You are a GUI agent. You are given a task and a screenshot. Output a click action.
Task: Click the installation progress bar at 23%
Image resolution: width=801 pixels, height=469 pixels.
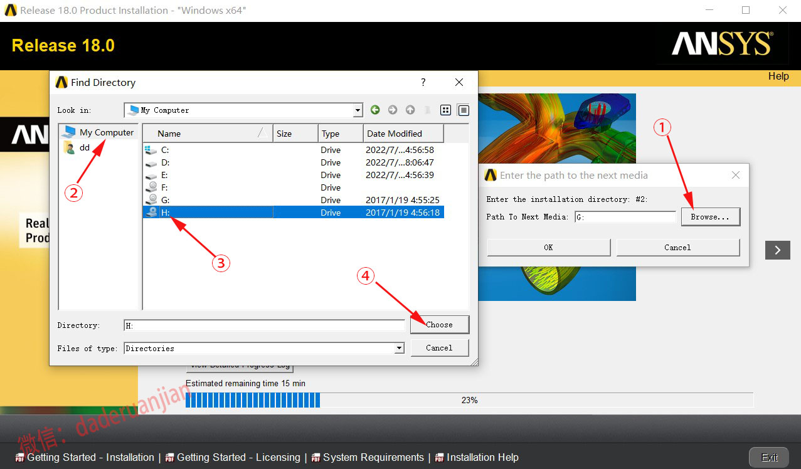[469, 400]
